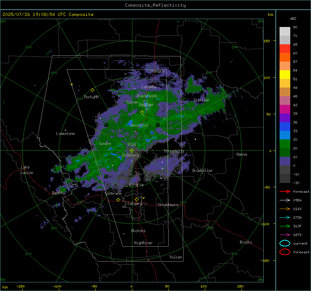Click the yellow diamond marker beside RockyMH

92,90
